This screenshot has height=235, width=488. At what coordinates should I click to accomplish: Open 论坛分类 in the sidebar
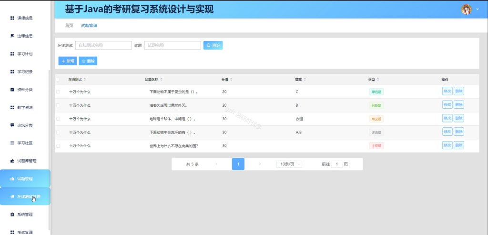tap(25, 125)
